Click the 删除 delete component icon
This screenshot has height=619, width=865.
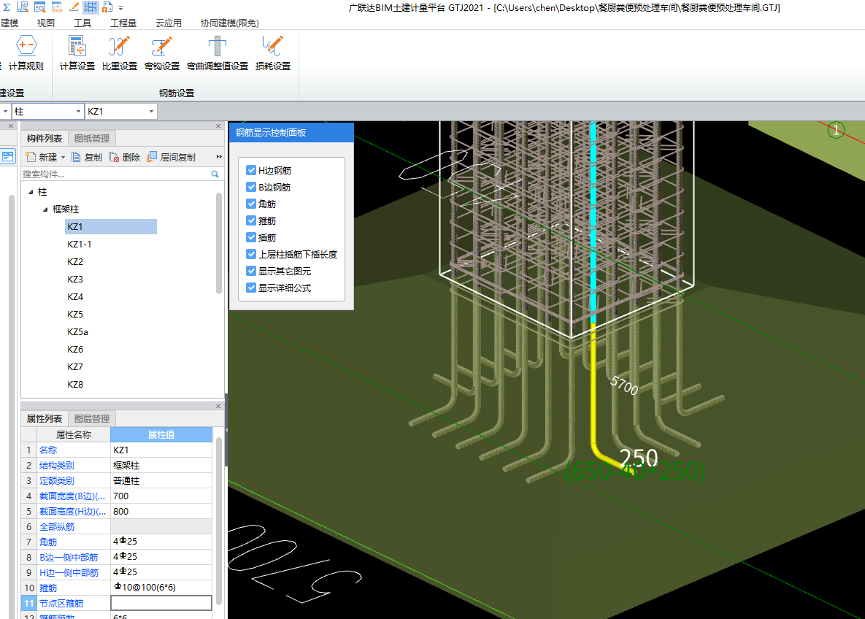pos(114,157)
